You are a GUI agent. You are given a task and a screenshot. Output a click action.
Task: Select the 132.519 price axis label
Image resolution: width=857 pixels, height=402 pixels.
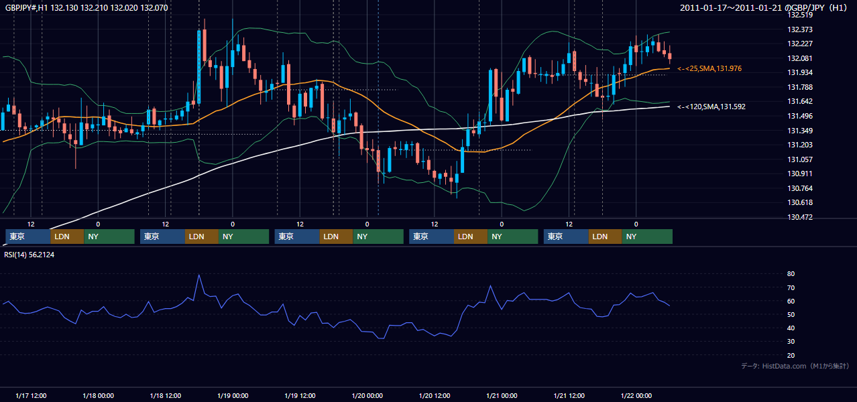pos(799,15)
